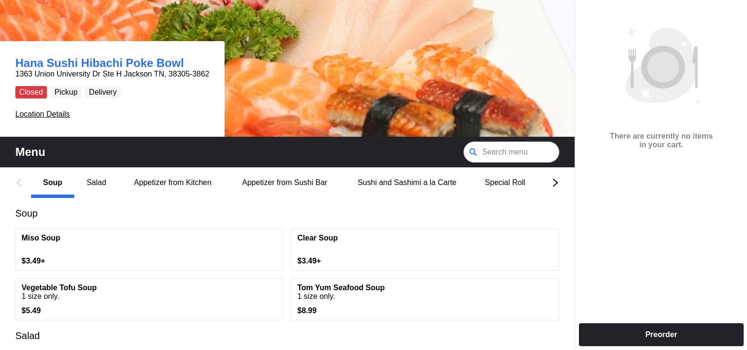Click into the Search menu field

(x=511, y=152)
